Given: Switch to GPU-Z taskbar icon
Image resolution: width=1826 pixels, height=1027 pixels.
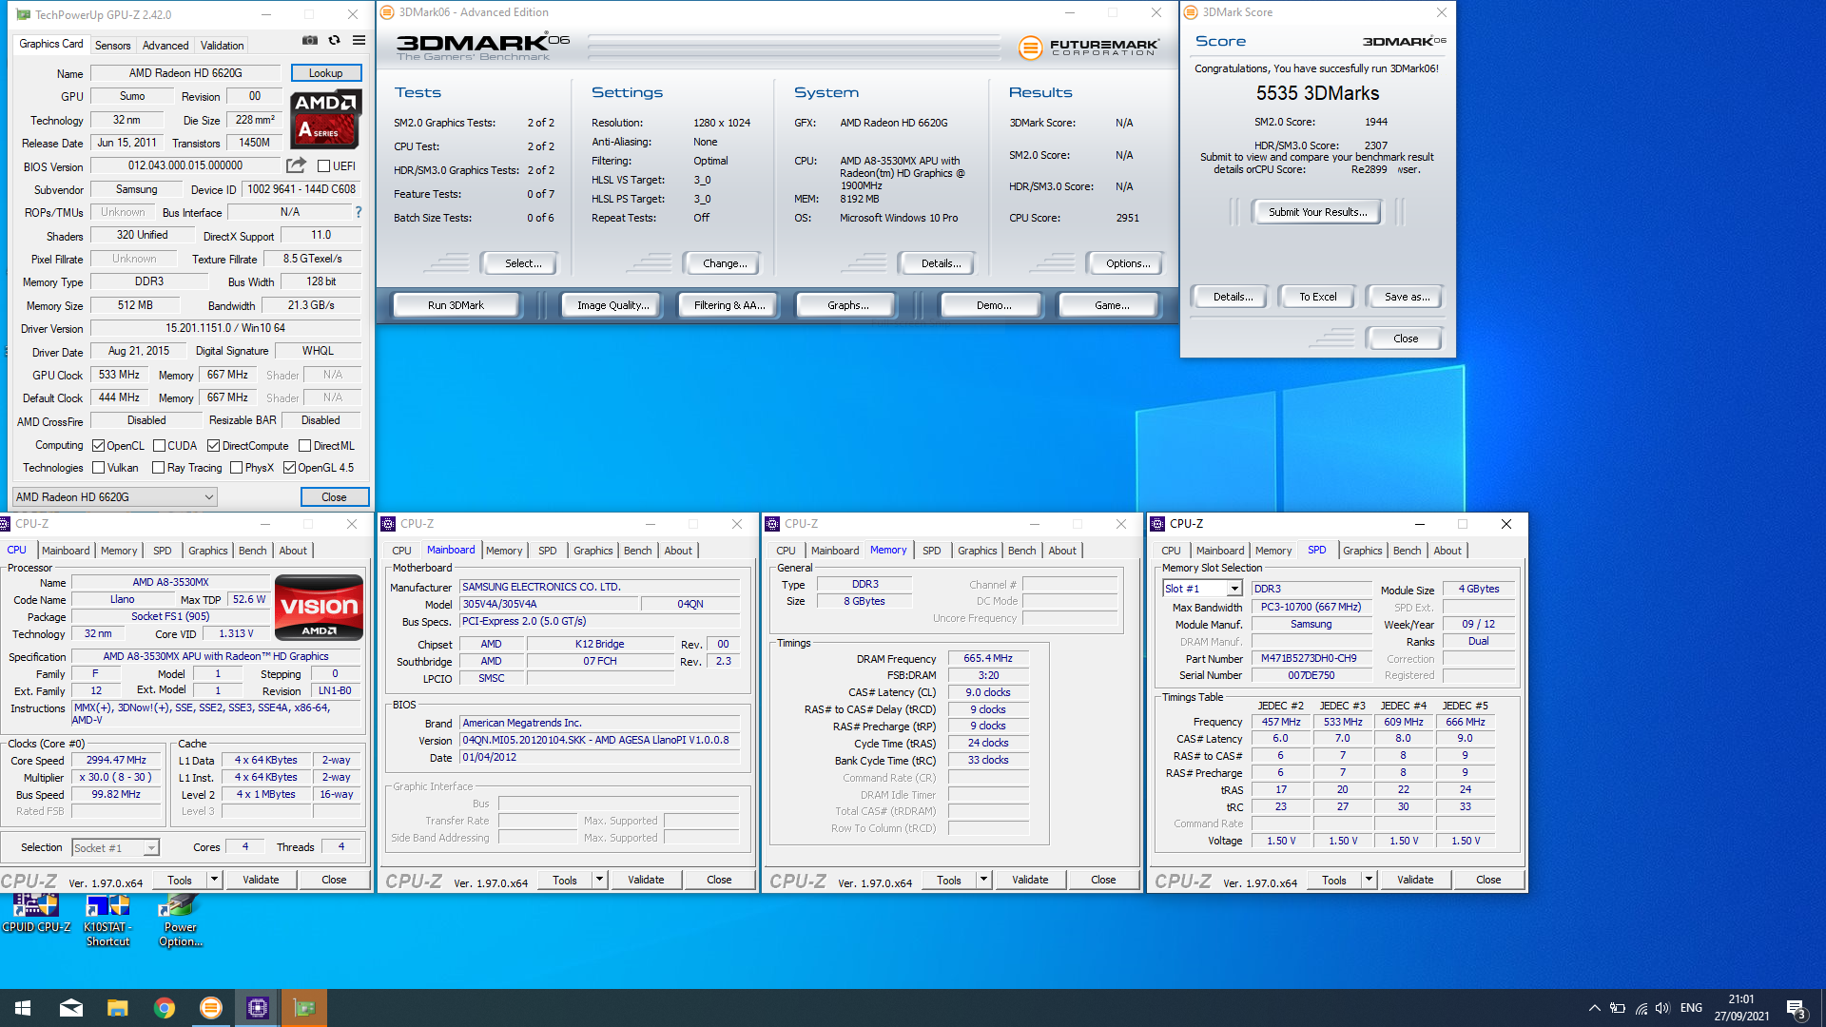Looking at the screenshot, I should 304,1008.
